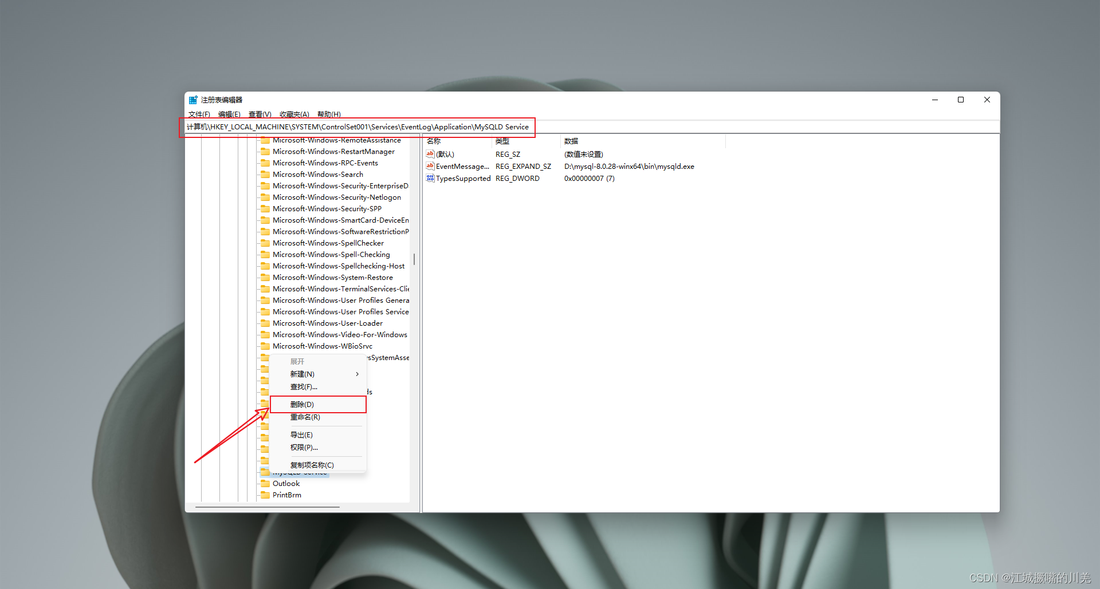Screen dimensions: 1100x589
Task: Open the 文件(F) menu
Action: point(199,114)
